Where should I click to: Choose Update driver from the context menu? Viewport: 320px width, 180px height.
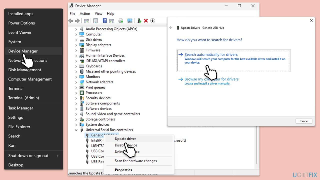pyautogui.click(x=139, y=138)
